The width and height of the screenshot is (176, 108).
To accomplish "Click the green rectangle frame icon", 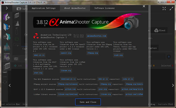I will pos(17,39).
